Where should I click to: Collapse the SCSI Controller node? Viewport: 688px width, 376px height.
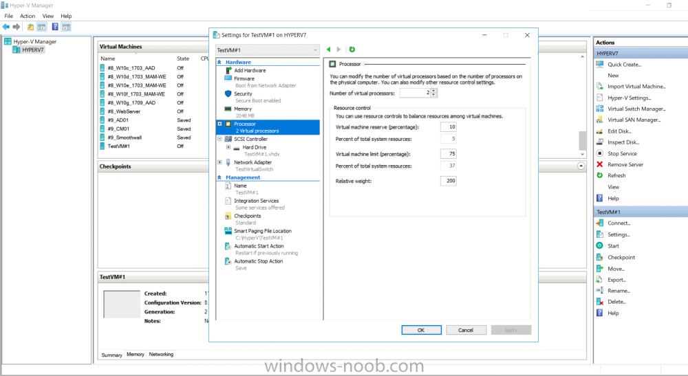click(x=220, y=139)
